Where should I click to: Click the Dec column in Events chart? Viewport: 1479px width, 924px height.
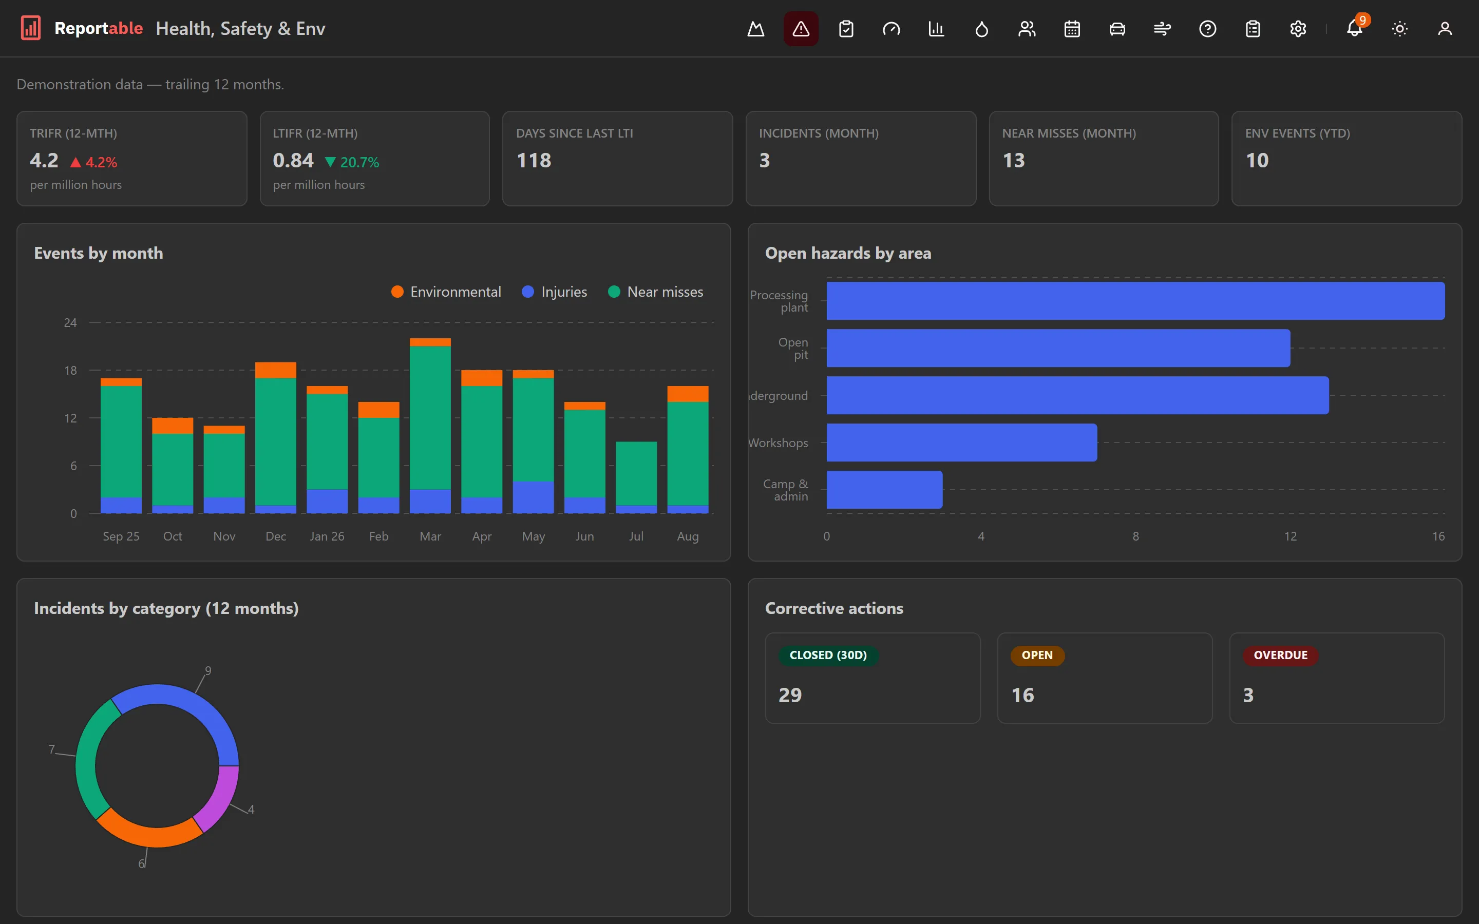click(x=276, y=437)
